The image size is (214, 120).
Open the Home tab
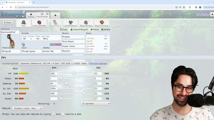tap(31, 15)
